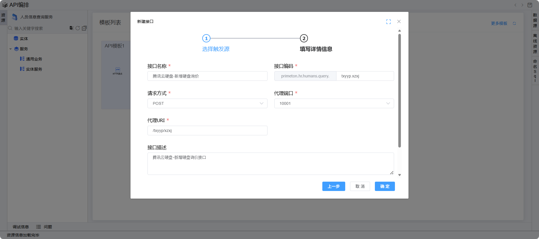Open the 代理端口 dropdown showing 10001
This screenshot has width=539, height=239.
[x=334, y=103]
